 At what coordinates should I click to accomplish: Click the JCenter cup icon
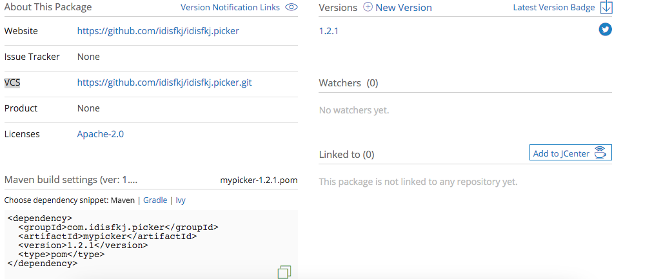pyautogui.click(x=600, y=153)
